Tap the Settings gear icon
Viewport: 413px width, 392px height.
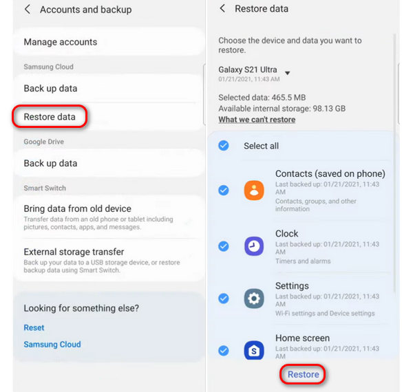pos(254,298)
